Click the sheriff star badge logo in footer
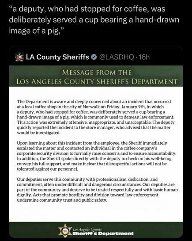The image size is (192, 241). point(65,230)
